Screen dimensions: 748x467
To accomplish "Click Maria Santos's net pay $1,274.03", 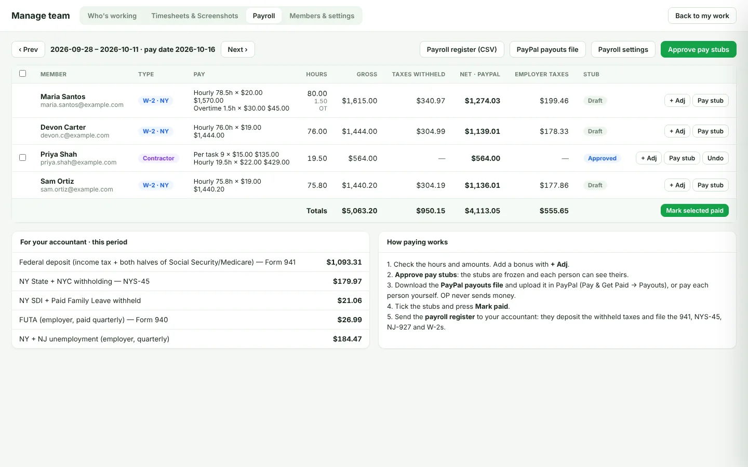I will coord(483,101).
